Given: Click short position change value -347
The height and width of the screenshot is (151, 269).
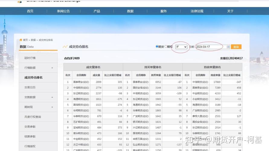Looking at the screenshot, I should point(239,82).
